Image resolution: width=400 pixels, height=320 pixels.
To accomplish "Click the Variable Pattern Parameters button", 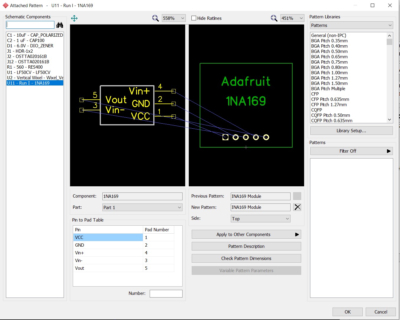I will [x=246, y=271].
